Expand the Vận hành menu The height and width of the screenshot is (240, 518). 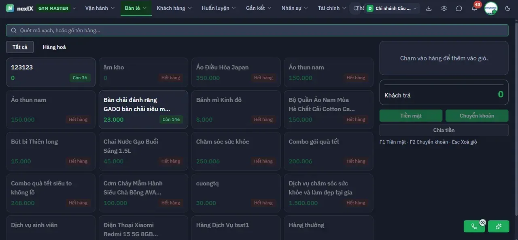pos(100,8)
